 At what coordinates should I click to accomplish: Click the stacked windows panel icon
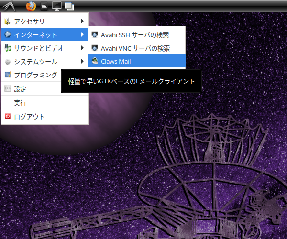(x=69, y=6)
